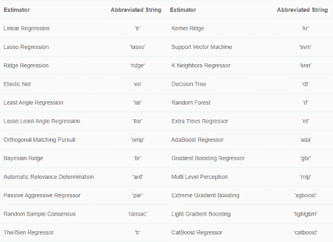Click the 'lar' abbreviation text

point(137,102)
